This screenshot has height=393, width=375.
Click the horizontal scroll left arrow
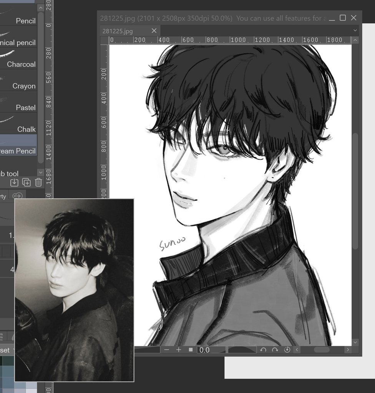coord(297,350)
